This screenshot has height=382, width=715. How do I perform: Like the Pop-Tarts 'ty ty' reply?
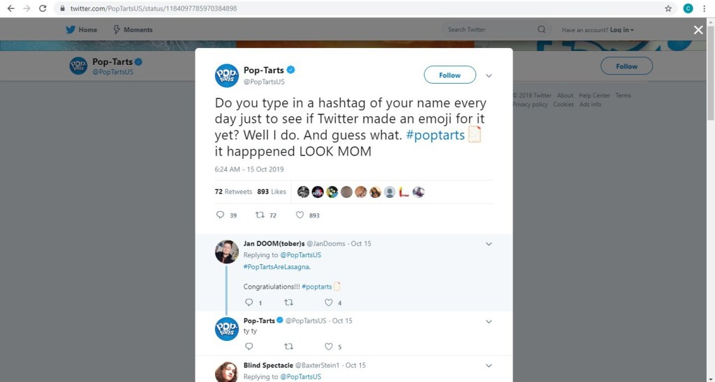coord(329,346)
